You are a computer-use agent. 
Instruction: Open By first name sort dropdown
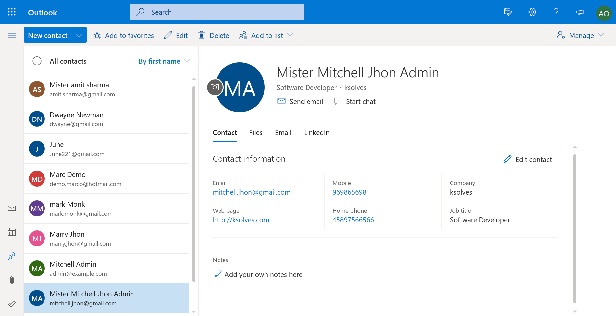tap(164, 61)
